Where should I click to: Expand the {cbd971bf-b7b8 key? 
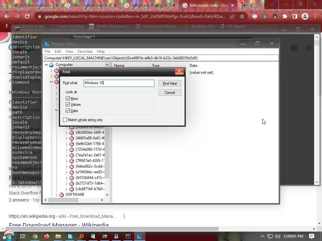click(x=66, y=189)
